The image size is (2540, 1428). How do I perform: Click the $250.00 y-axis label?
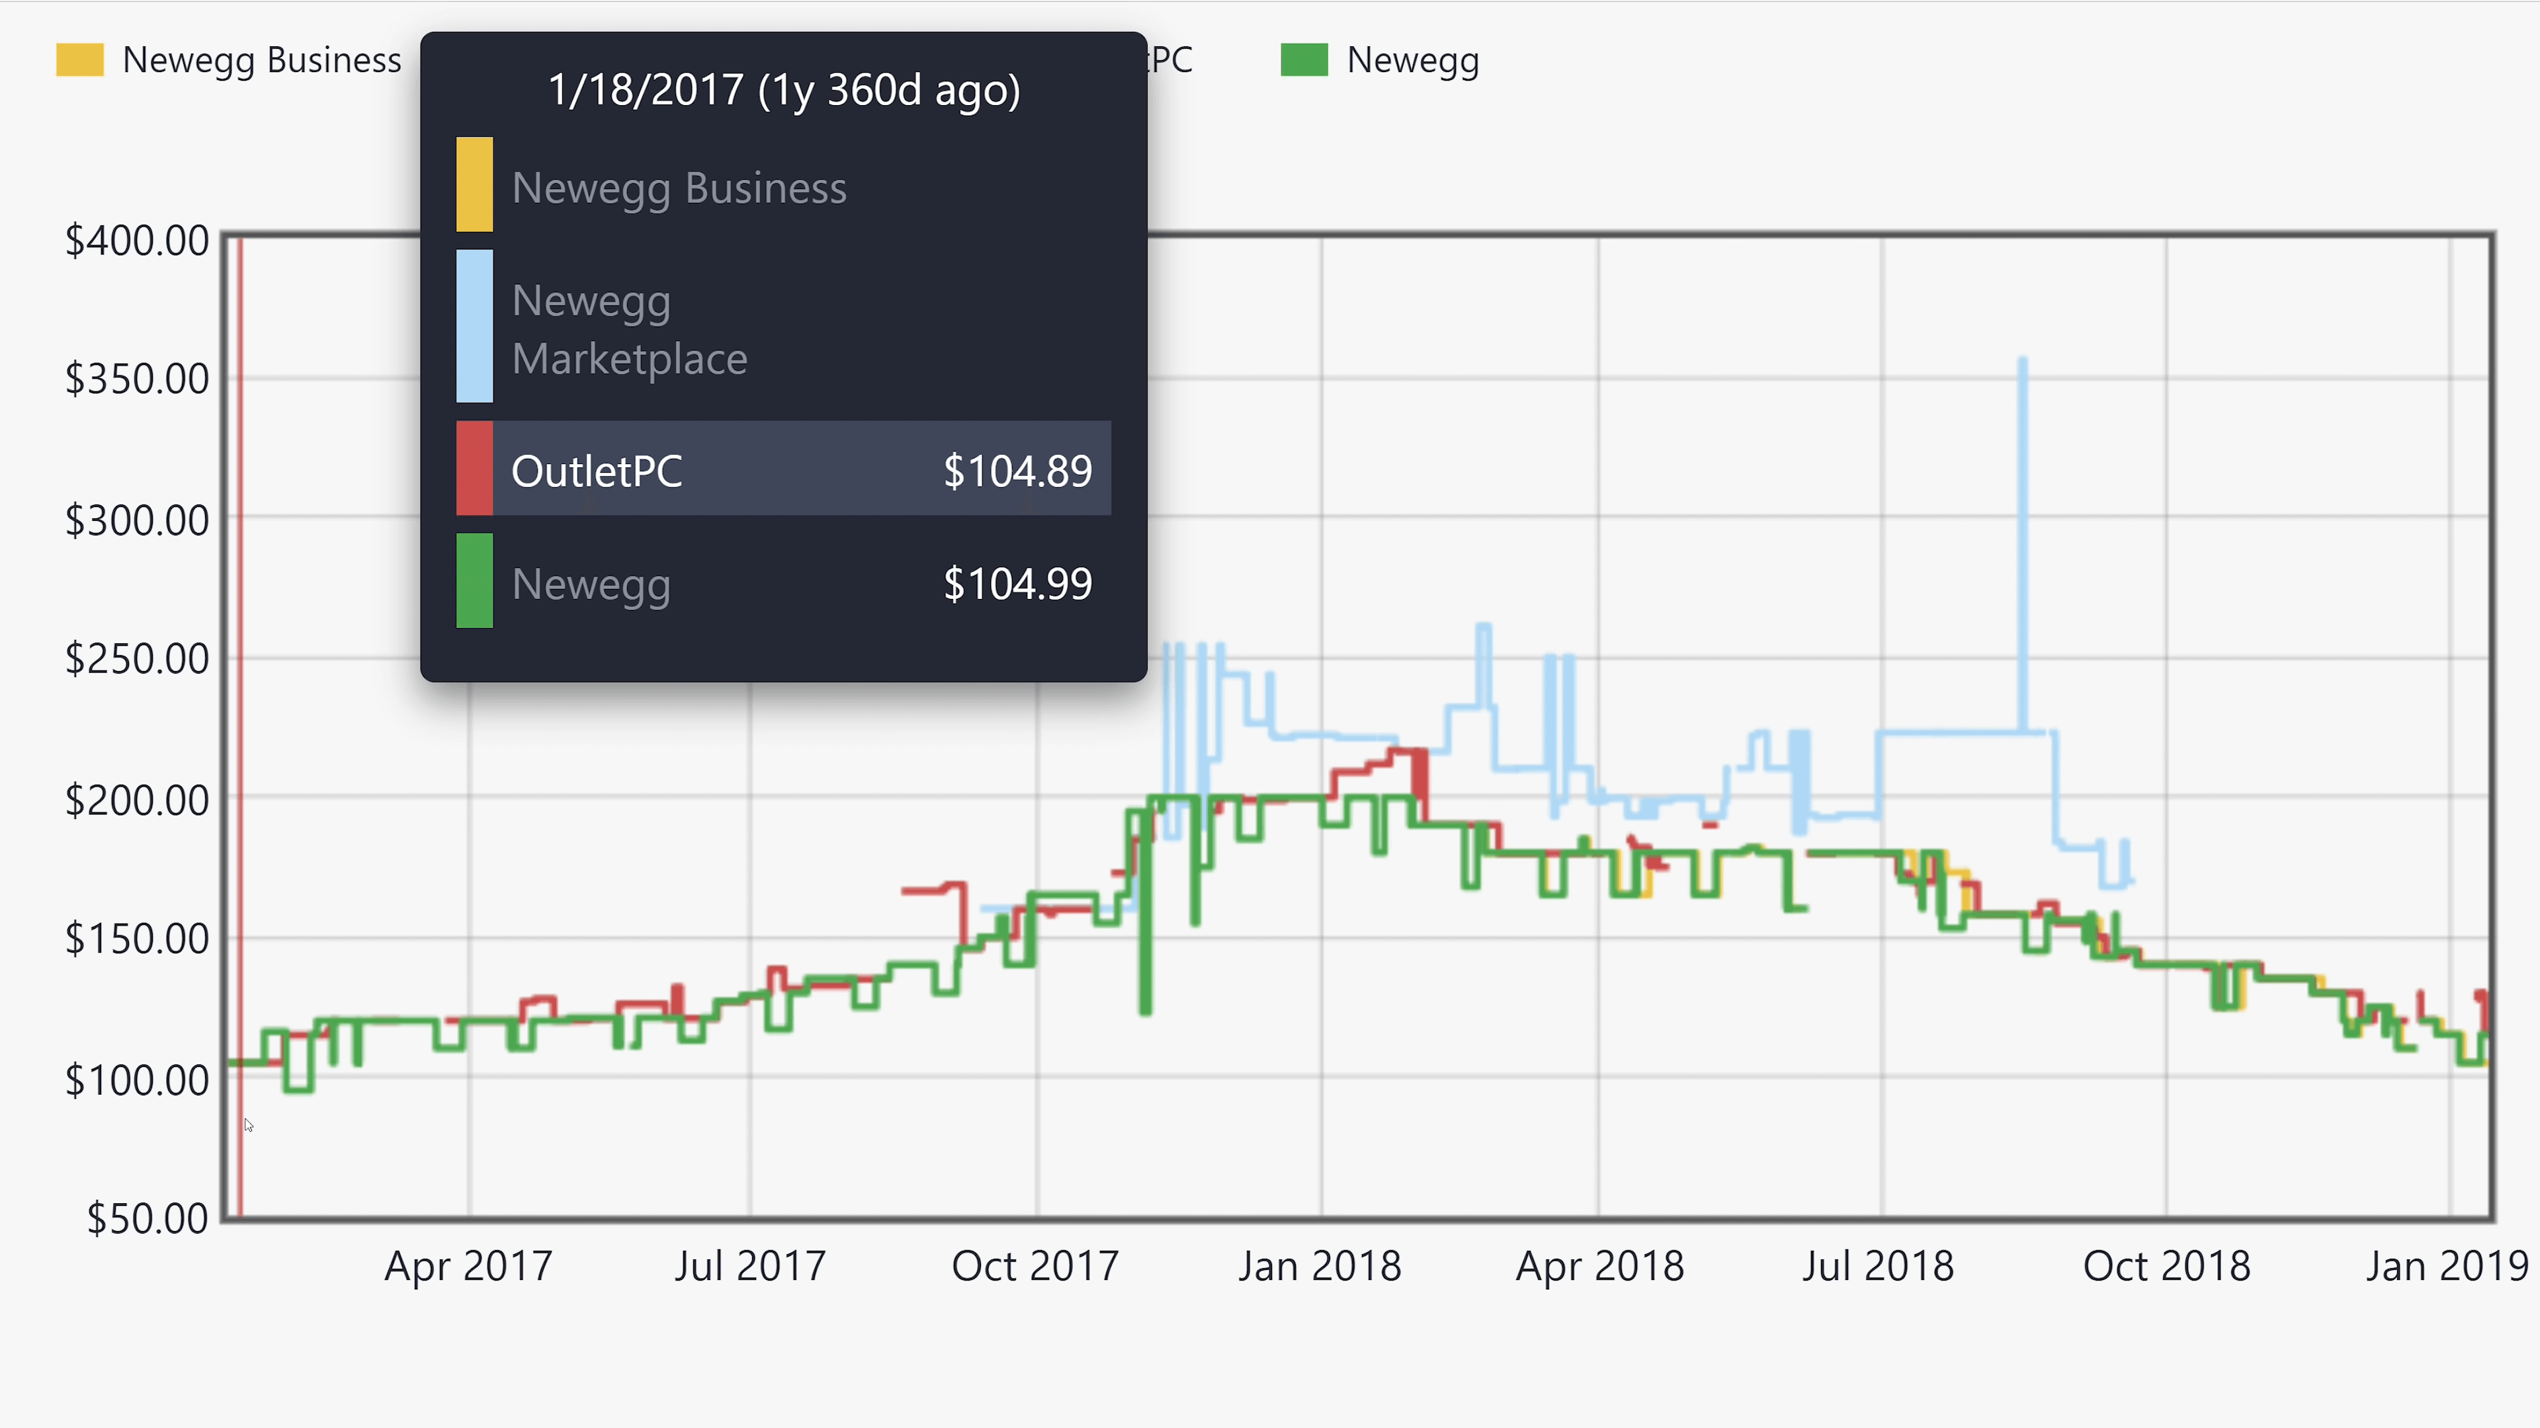click(x=137, y=658)
